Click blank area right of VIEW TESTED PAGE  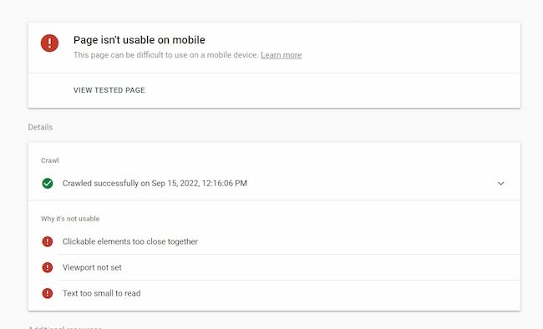coord(331,90)
